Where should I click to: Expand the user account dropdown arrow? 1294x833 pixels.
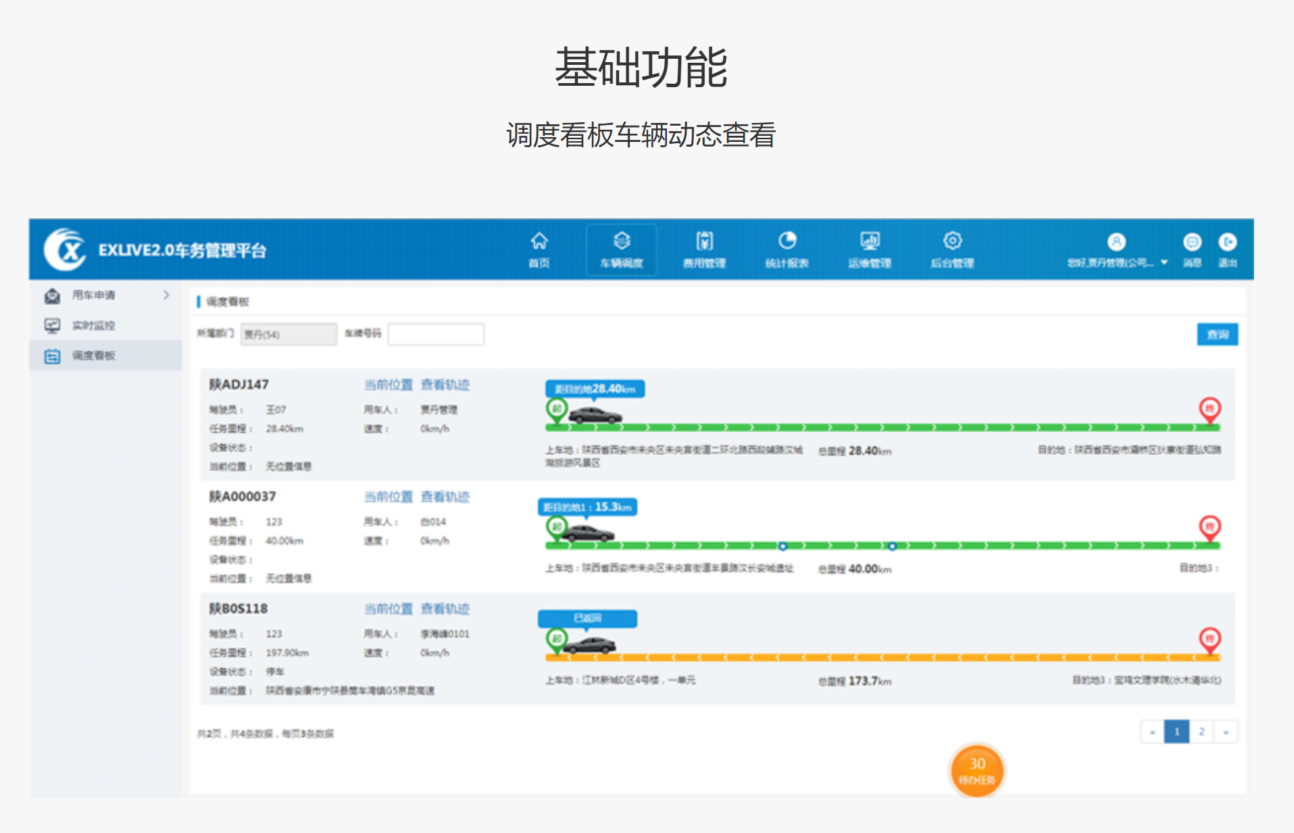tap(1164, 263)
